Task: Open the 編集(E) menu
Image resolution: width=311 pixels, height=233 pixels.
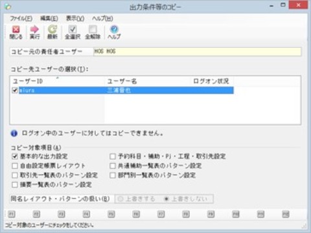Action: [x=49, y=19]
